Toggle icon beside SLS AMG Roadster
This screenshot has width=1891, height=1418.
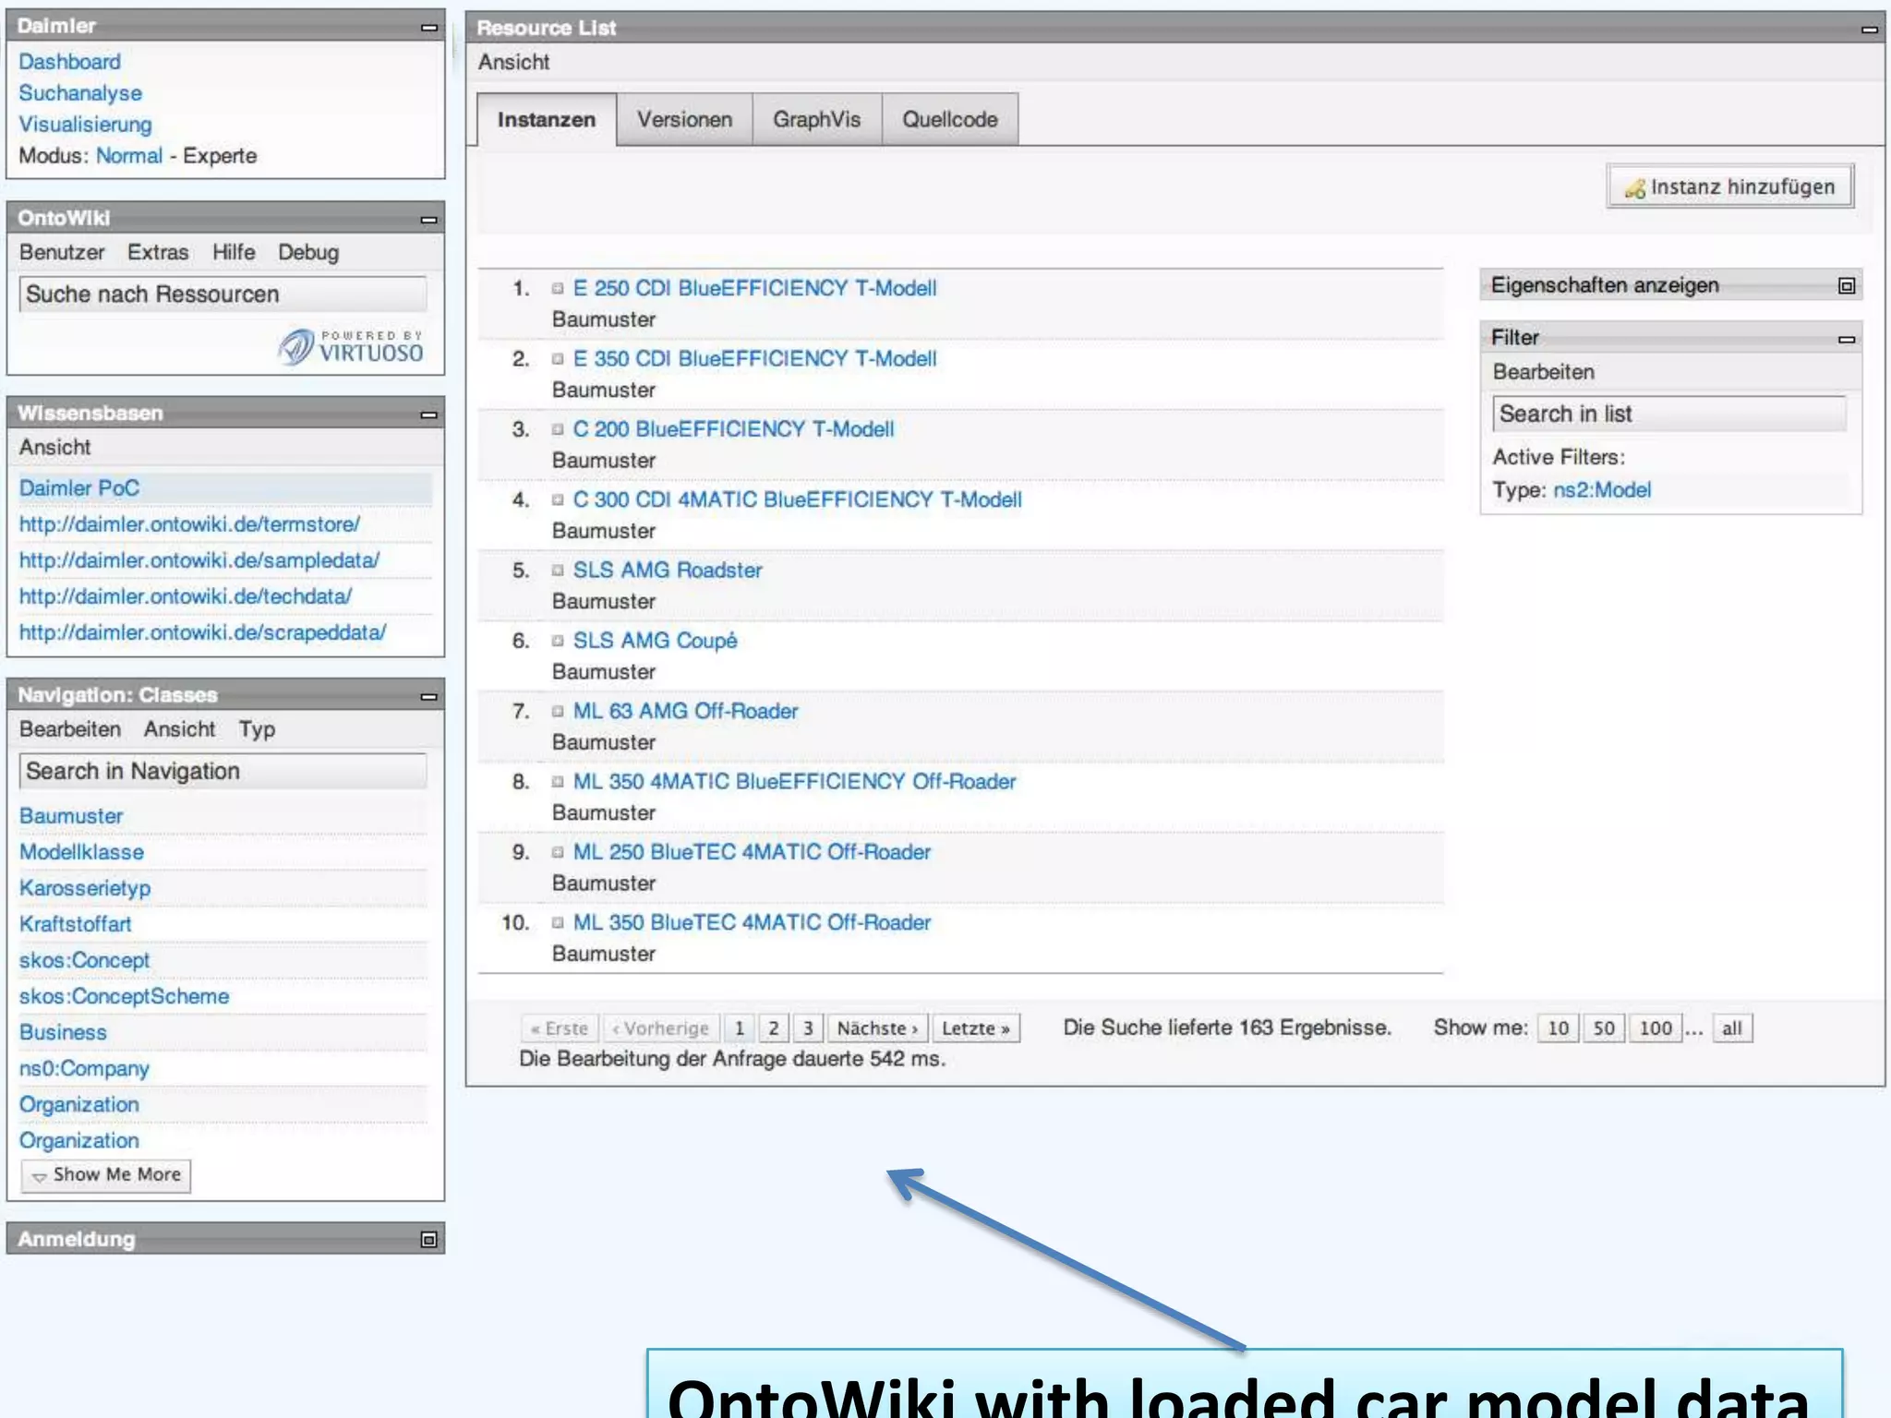558,570
